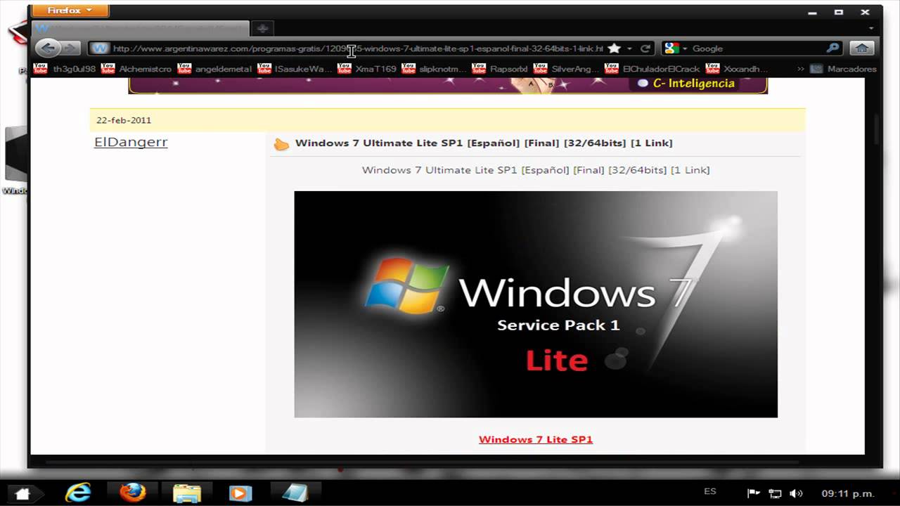Open the Marcadores bookmarks menu

[x=843, y=69]
